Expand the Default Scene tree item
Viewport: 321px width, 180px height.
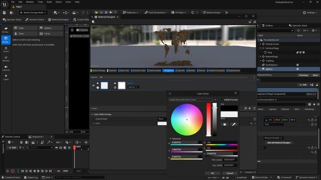tap(261, 44)
